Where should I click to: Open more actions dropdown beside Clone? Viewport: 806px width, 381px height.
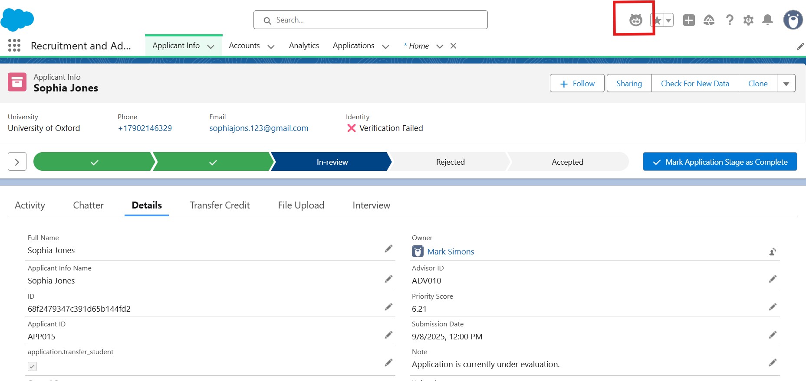786,84
